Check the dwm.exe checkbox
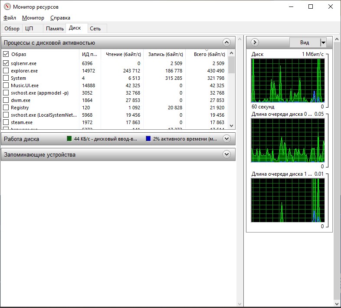Image resolution: width=341 pixels, height=308 pixels. (x=6, y=100)
